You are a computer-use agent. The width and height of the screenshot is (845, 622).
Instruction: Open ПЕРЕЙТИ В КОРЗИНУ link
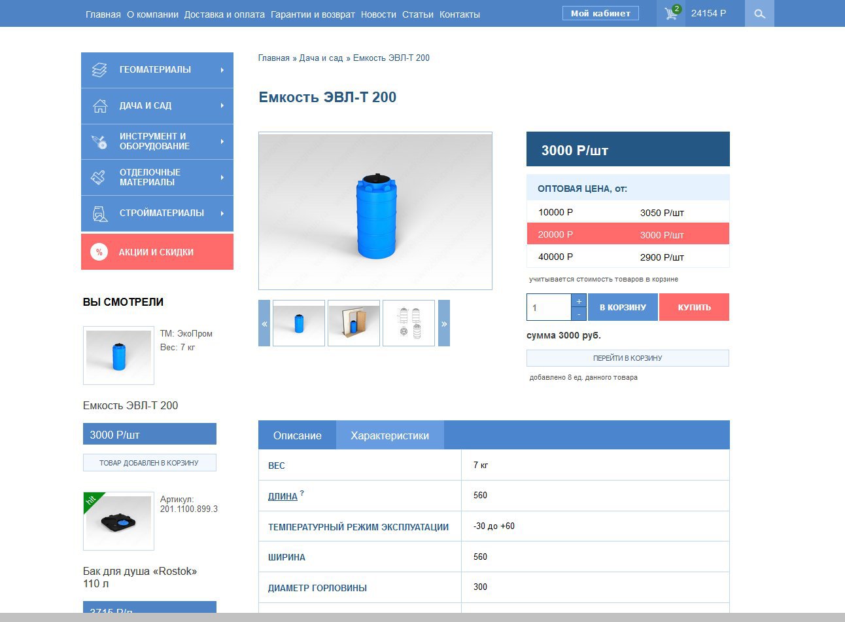point(627,357)
